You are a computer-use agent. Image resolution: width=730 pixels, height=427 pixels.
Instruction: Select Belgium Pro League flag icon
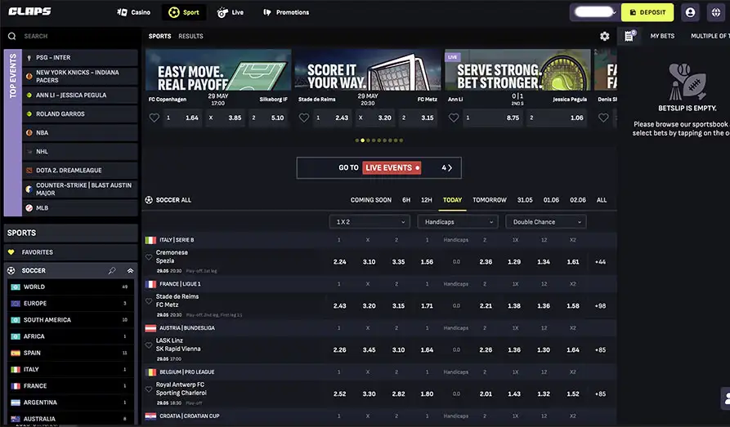150,372
